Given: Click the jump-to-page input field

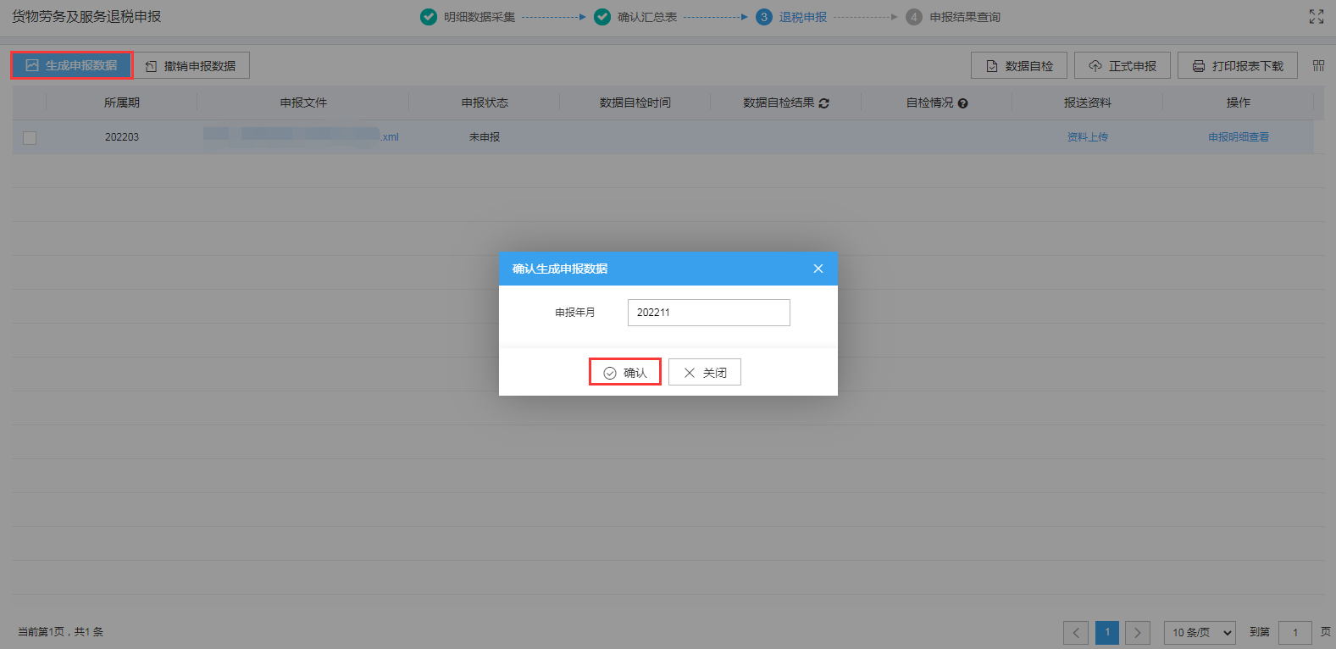Looking at the screenshot, I should (1295, 633).
